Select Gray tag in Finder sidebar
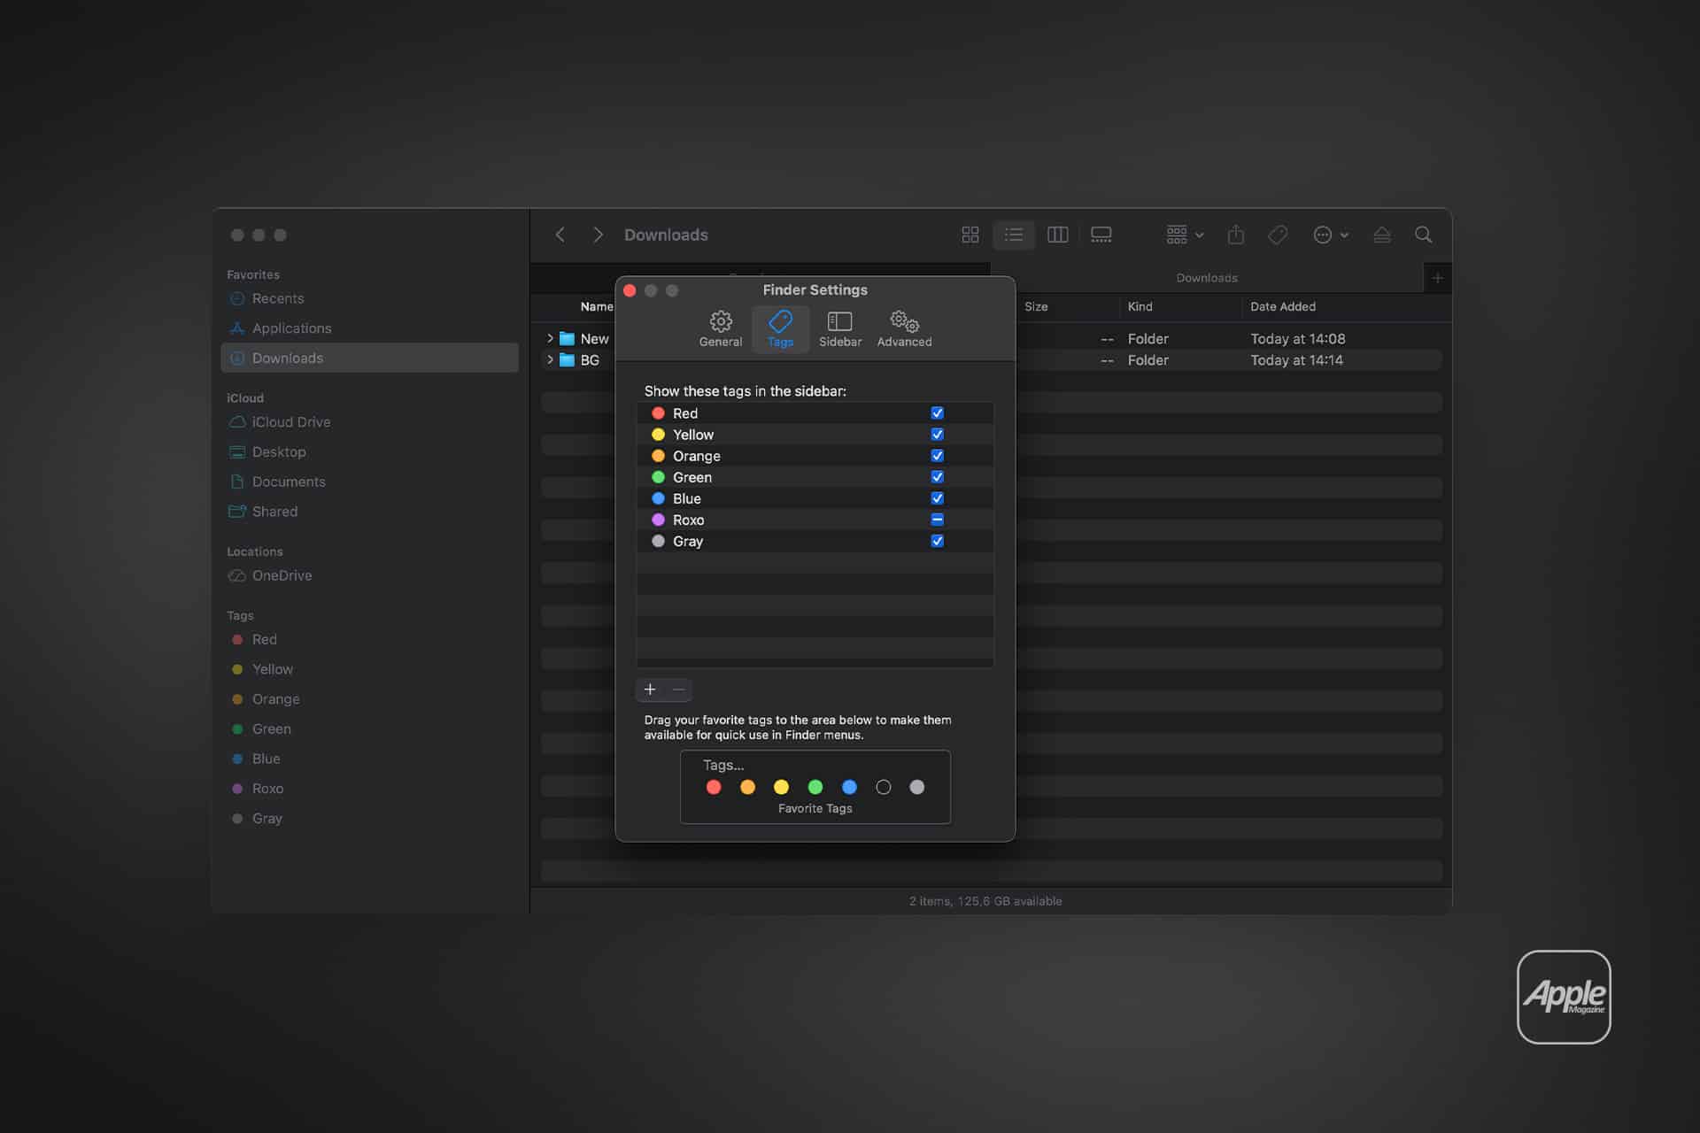Viewport: 1700px width, 1133px height. 369,818
